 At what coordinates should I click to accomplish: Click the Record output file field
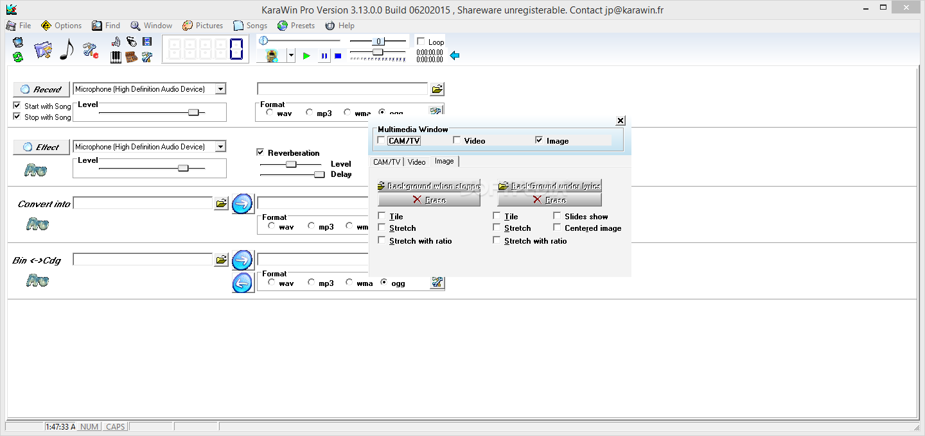coord(342,88)
